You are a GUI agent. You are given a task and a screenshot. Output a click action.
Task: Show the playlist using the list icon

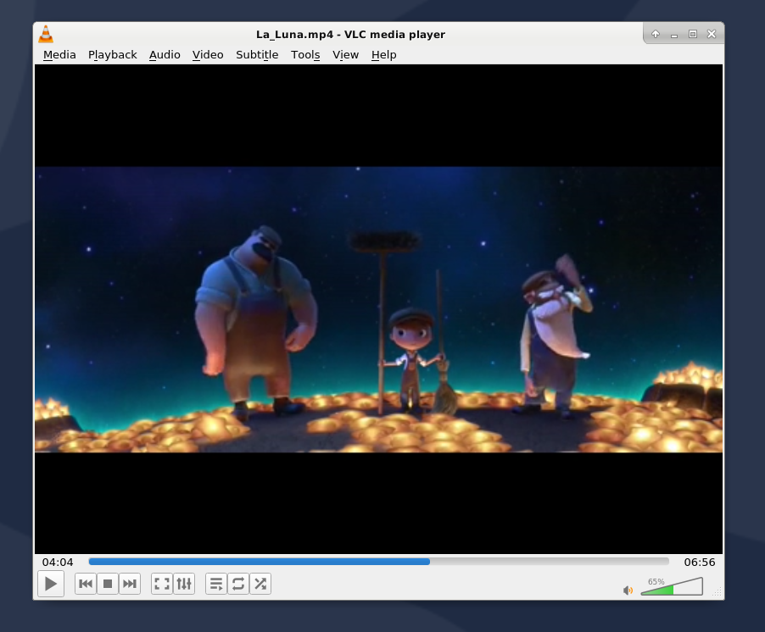[216, 584]
